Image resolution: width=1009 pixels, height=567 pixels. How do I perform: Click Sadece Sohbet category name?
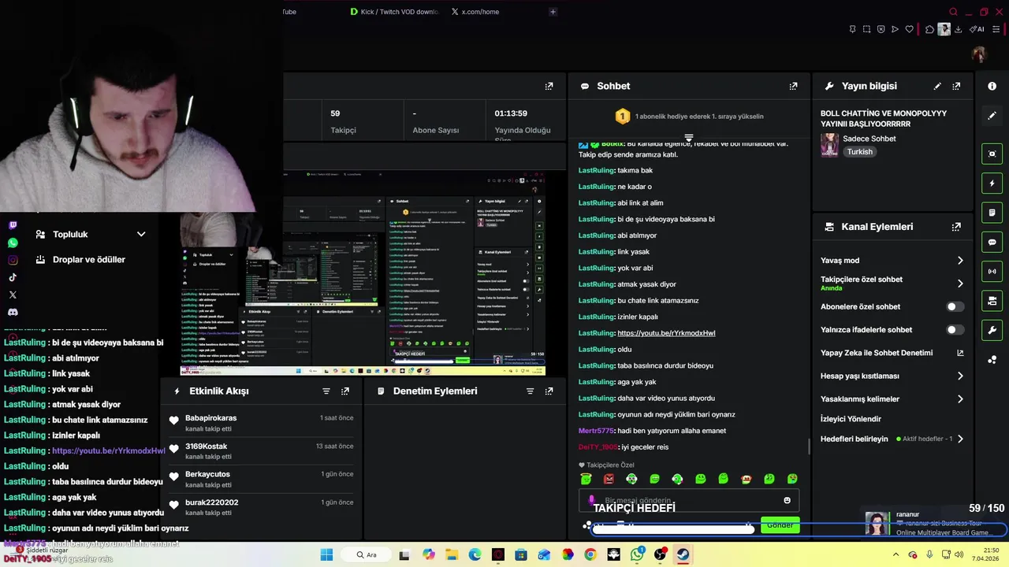tap(869, 139)
